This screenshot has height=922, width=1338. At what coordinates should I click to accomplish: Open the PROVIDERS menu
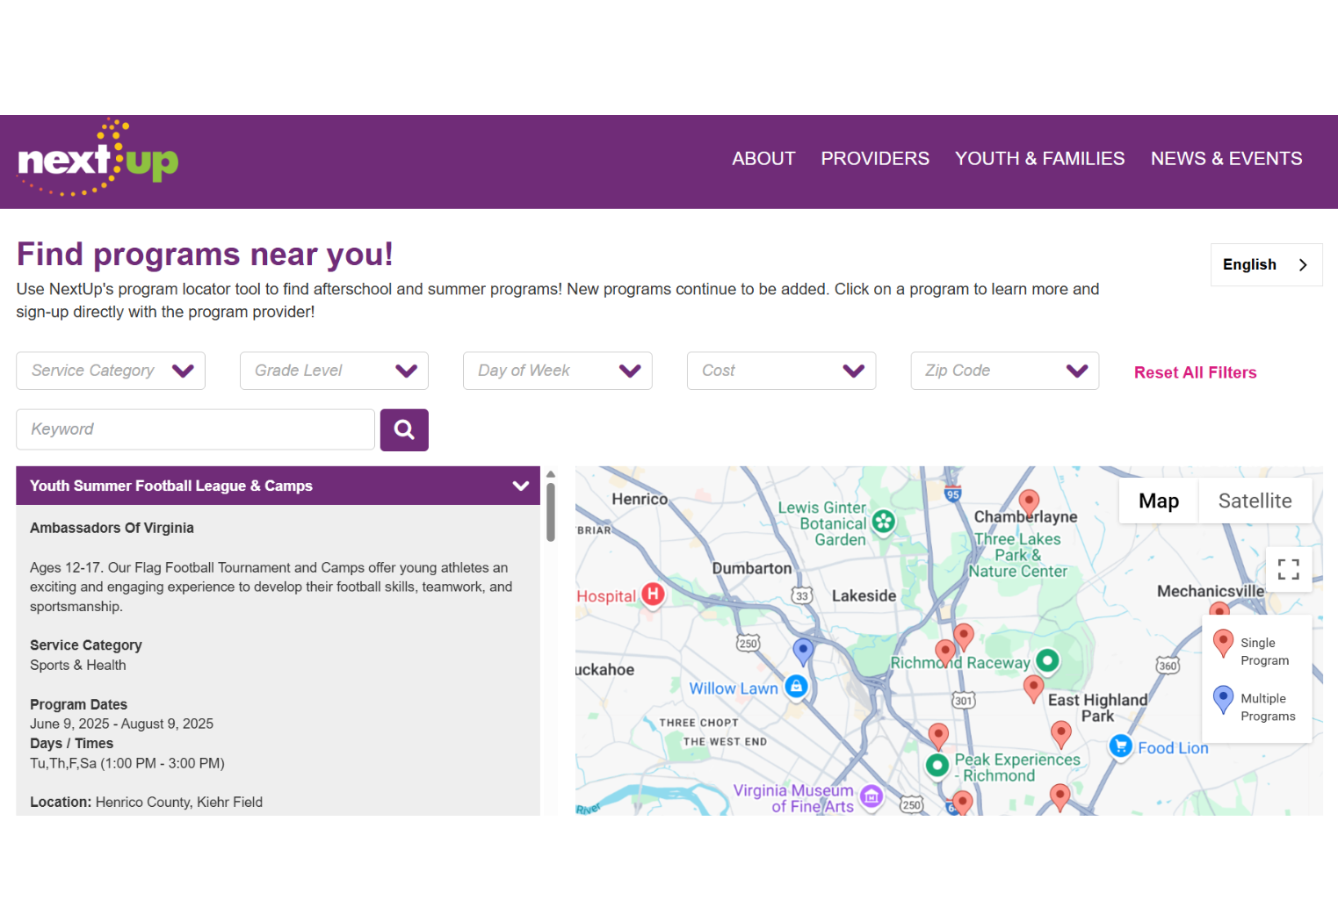point(874,159)
